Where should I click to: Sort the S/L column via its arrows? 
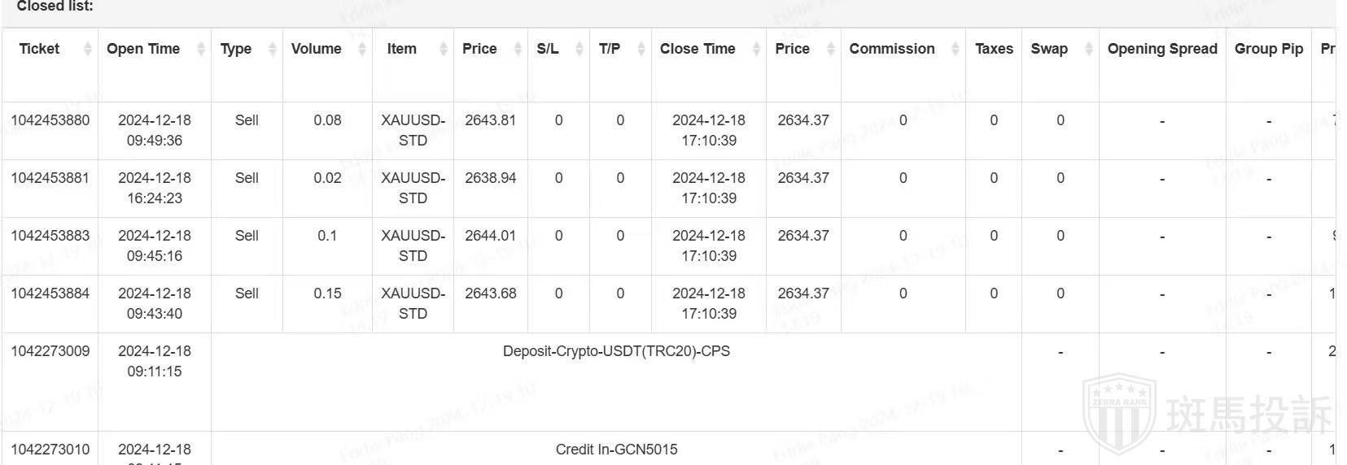(x=579, y=50)
